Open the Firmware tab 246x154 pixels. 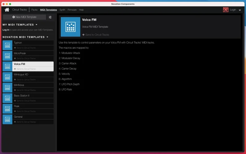coord(72,10)
